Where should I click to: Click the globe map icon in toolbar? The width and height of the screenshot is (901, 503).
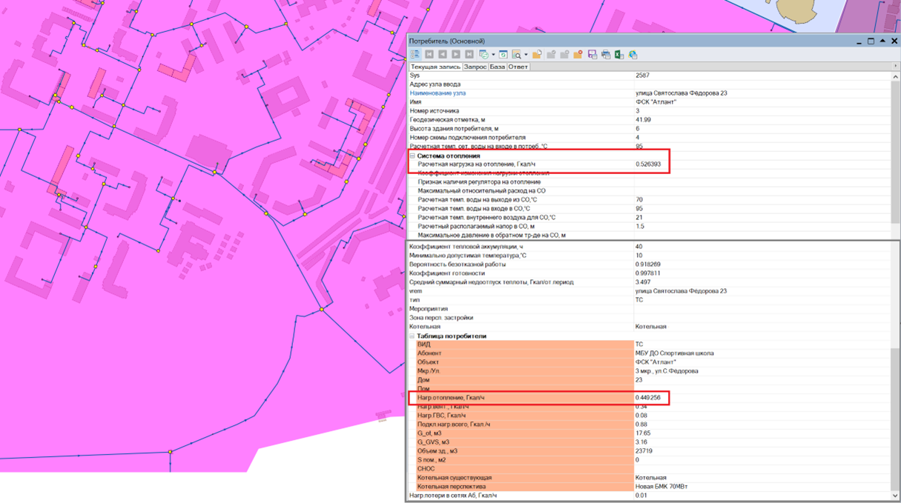633,55
